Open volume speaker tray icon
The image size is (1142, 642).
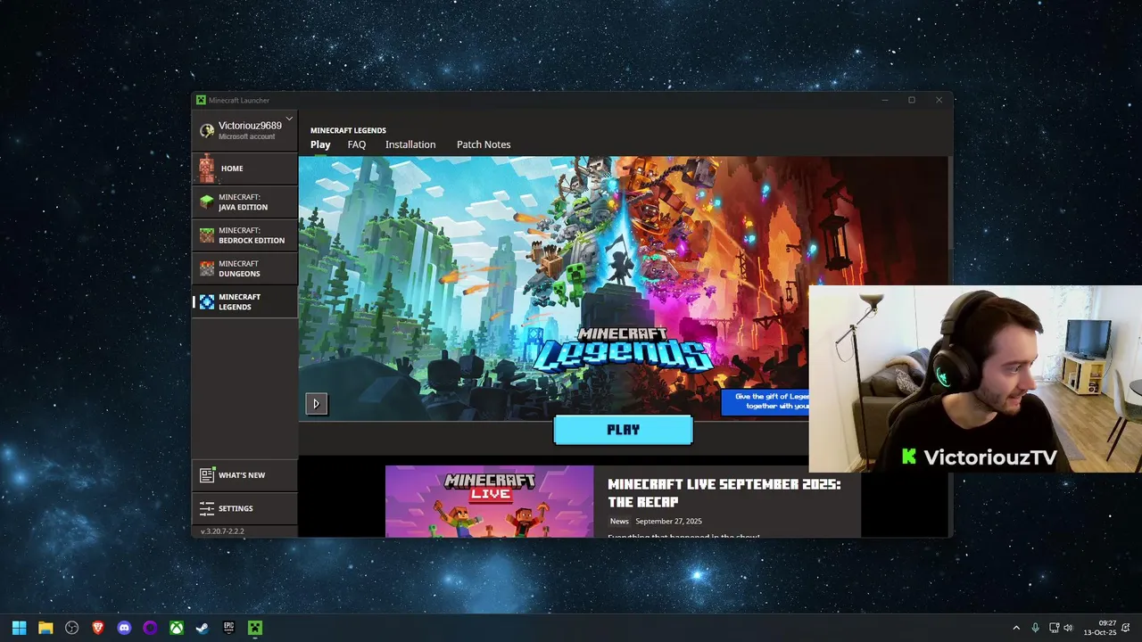(1068, 628)
